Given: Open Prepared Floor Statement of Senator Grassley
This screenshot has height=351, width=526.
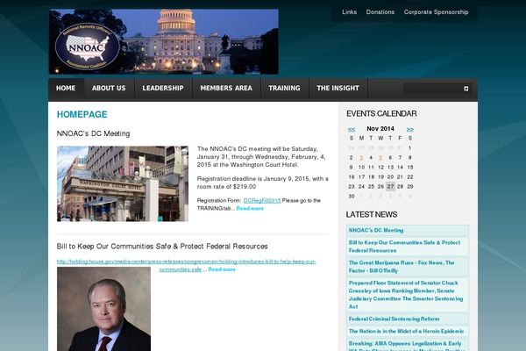Looking at the screenshot, I should click(406, 295).
